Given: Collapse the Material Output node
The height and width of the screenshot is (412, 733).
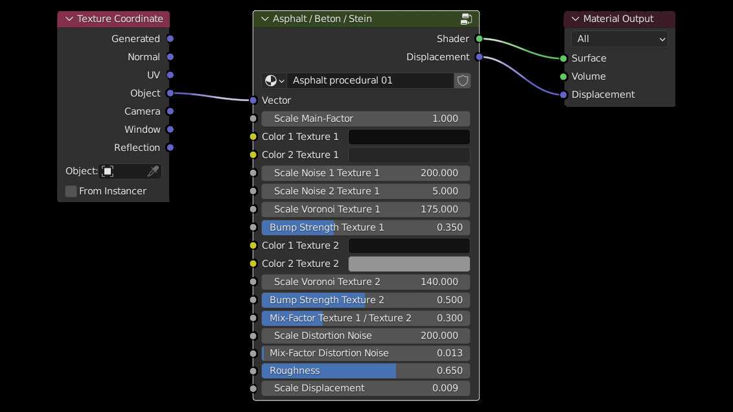Looking at the screenshot, I should 575,19.
